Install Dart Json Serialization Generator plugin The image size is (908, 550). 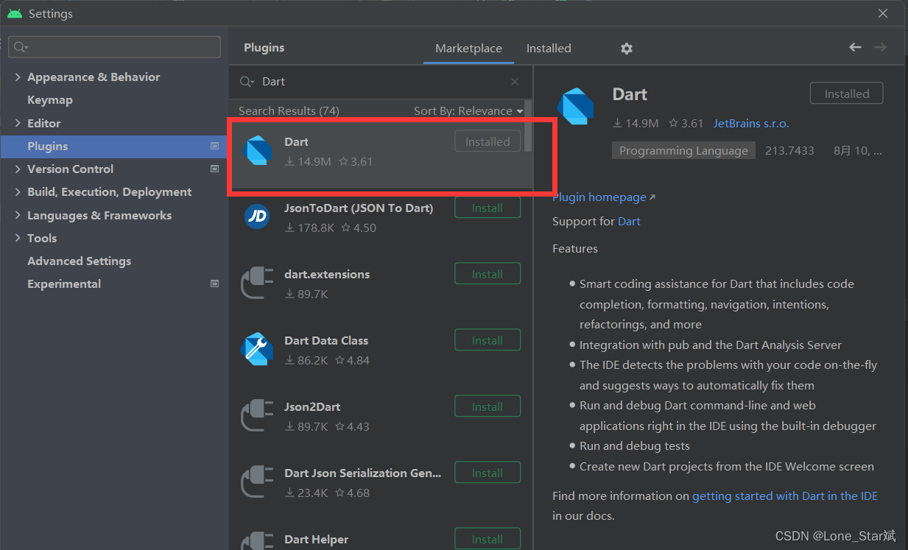(488, 473)
